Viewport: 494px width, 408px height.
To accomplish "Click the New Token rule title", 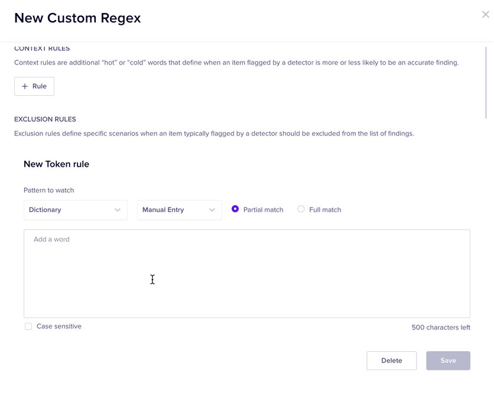I will [56, 164].
